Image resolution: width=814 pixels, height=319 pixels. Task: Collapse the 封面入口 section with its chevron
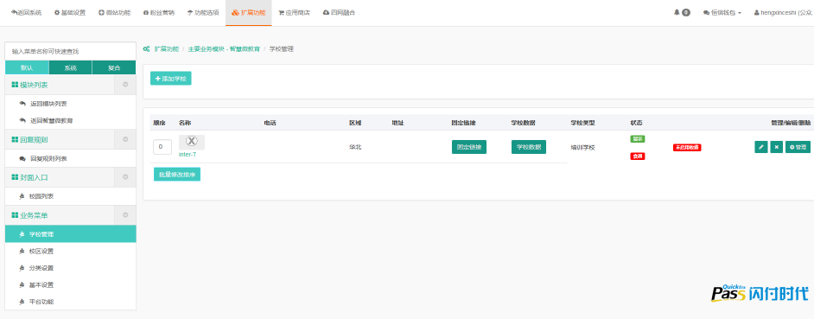[x=125, y=177]
